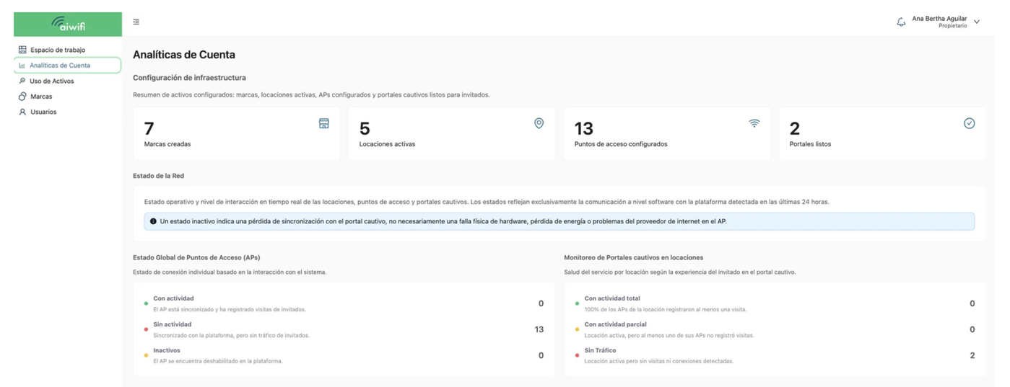The height and width of the screenshot is (387, 1010).
Task: Click the wifi icon on Puntos de acceso card
Action: tap(754, 123)
